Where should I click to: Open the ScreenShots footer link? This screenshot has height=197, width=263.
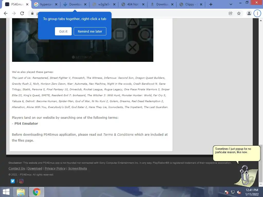[78, 169]
